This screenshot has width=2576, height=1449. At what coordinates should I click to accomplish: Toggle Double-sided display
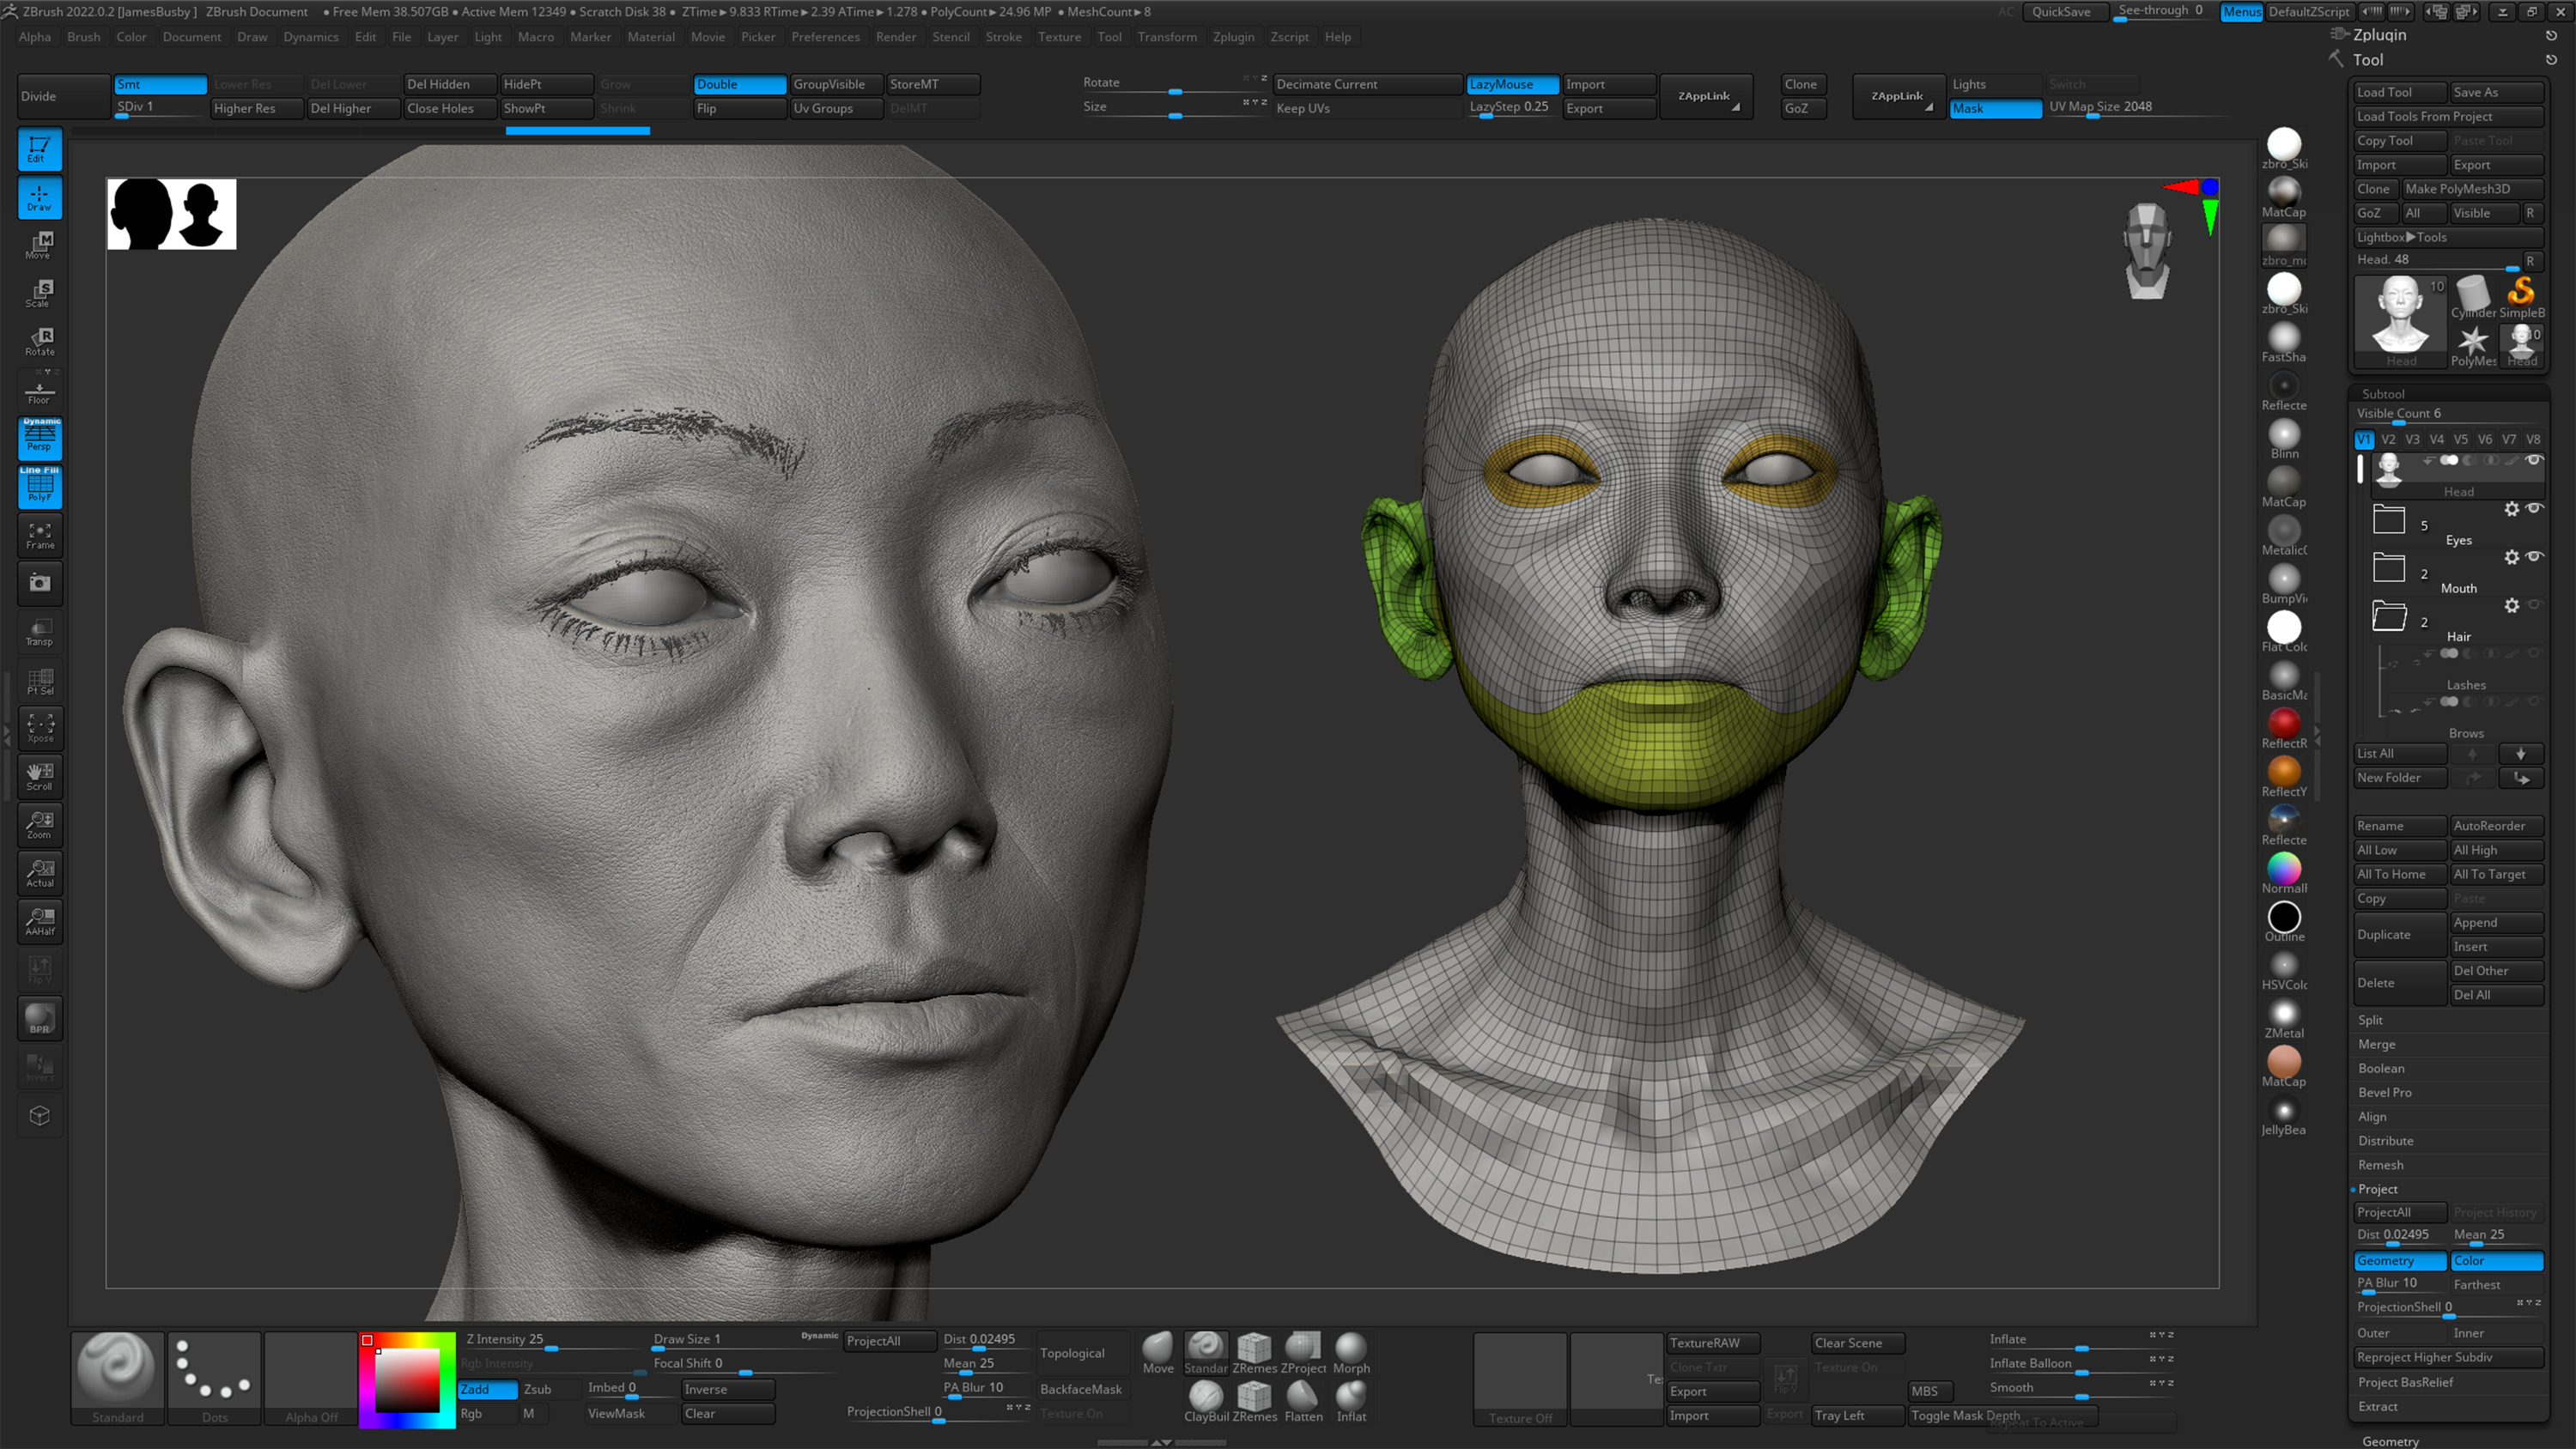coord(738,84)
